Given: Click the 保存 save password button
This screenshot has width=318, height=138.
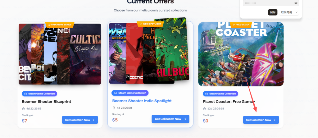Looking at the screenshot, I should click(x=273, y=12).
